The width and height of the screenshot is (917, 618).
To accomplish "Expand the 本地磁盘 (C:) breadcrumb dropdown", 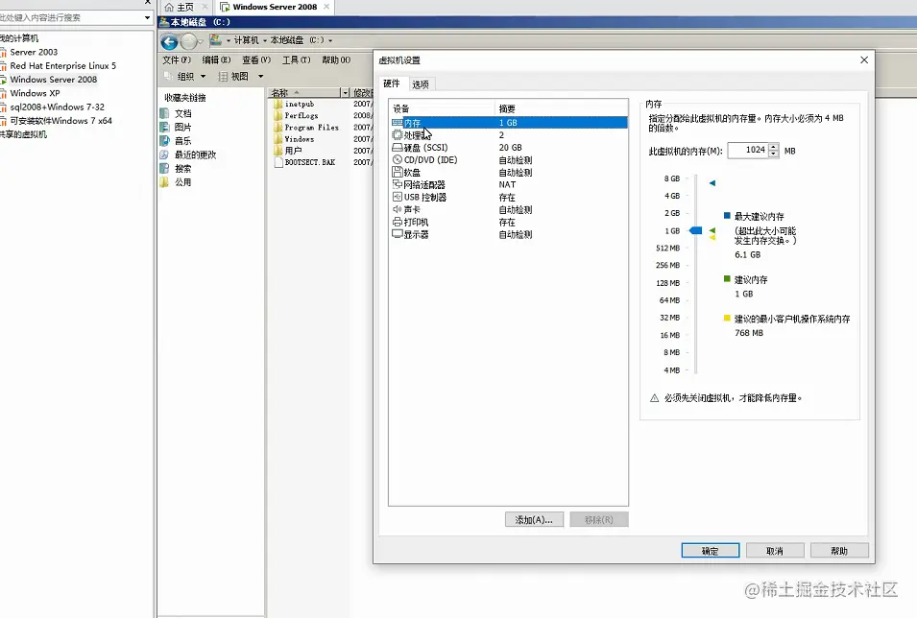I will click(x=330, y=40).
